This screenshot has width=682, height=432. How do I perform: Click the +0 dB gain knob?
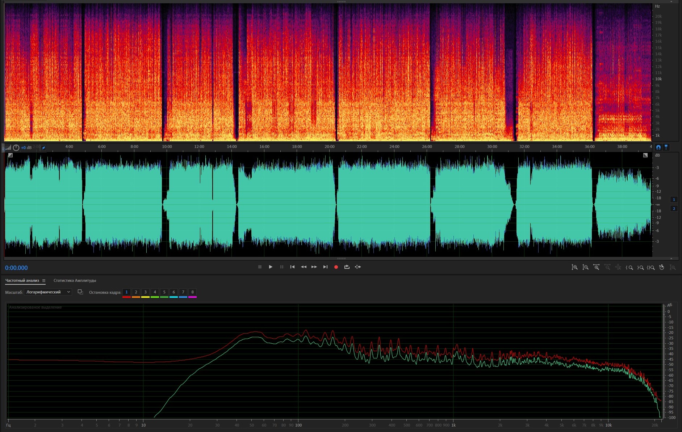(16, 148)
